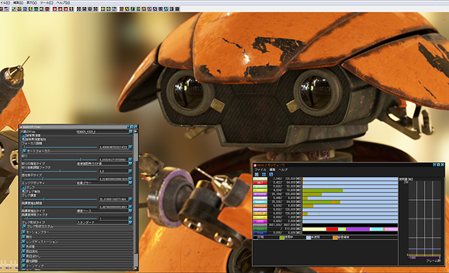Click the purple S icon in main toolbar

tap(155, 9)
